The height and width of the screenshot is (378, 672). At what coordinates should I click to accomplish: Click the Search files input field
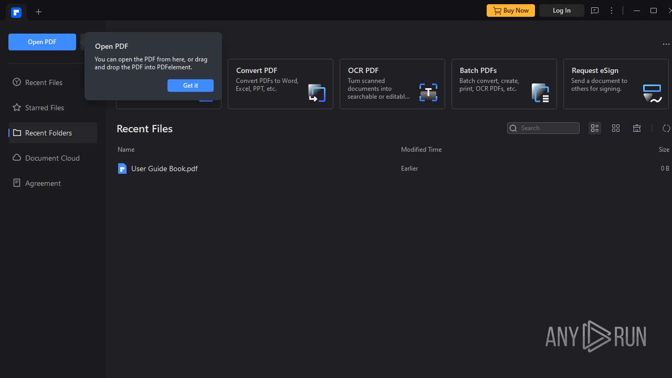pyautogui.click(x=543, y=128)
